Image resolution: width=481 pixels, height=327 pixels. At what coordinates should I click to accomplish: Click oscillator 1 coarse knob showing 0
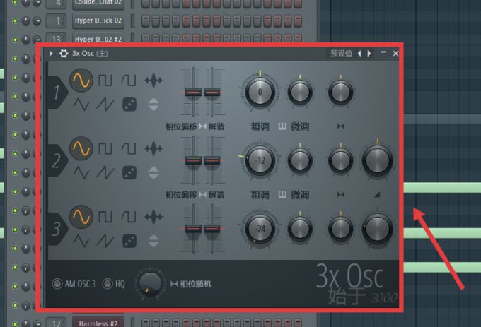pyautogui.click(x=260, y=92)
